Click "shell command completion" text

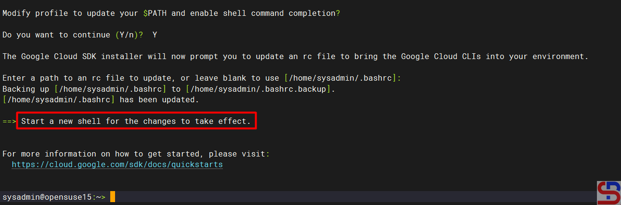click(x=279, y=13)
